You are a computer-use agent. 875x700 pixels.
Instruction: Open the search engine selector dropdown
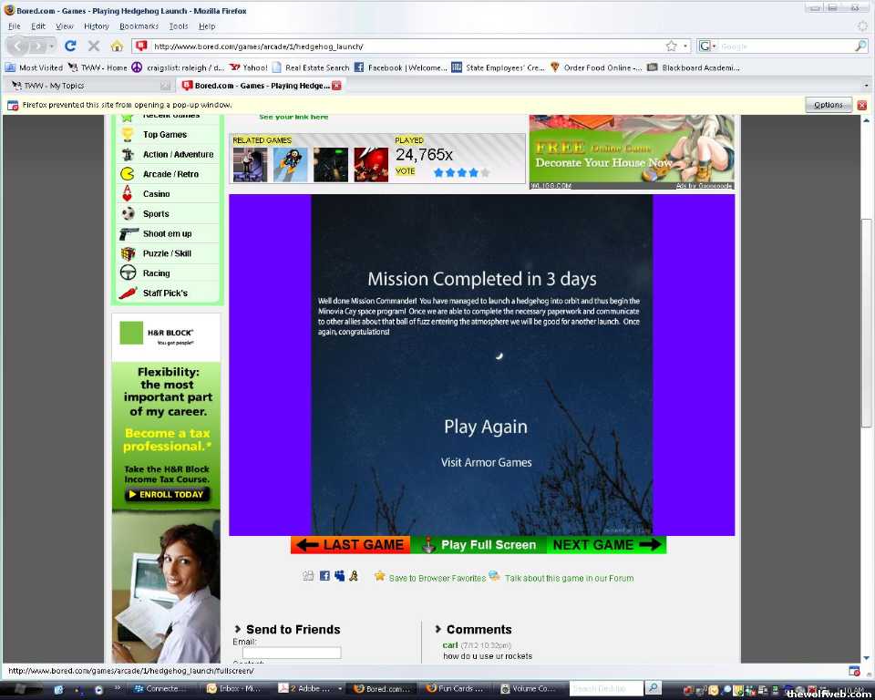(x=708, y=46)
